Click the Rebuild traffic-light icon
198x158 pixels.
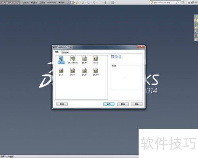[x=105, y=2]
